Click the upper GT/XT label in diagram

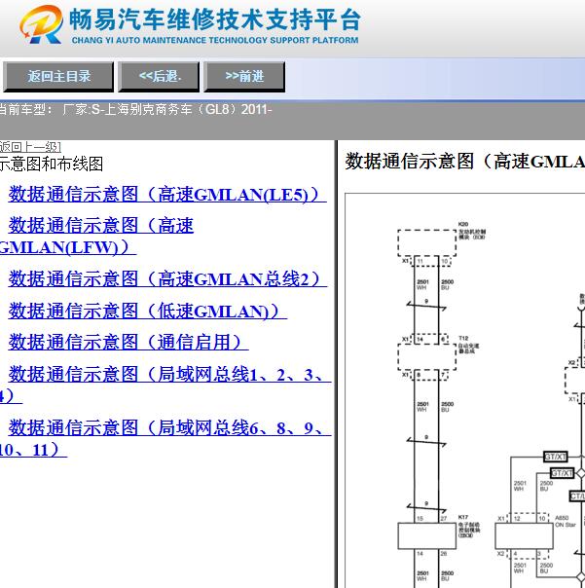tap(556, 457)
